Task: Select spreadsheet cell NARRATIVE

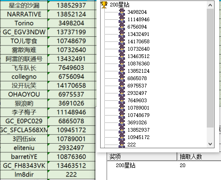Action: [24, 14]
